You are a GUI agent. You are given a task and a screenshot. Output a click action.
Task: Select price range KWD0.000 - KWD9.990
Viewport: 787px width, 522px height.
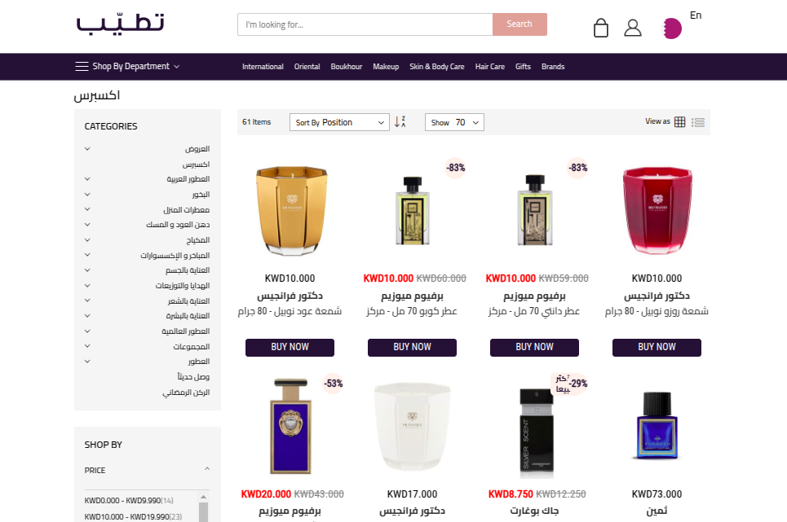coord(129,501)
